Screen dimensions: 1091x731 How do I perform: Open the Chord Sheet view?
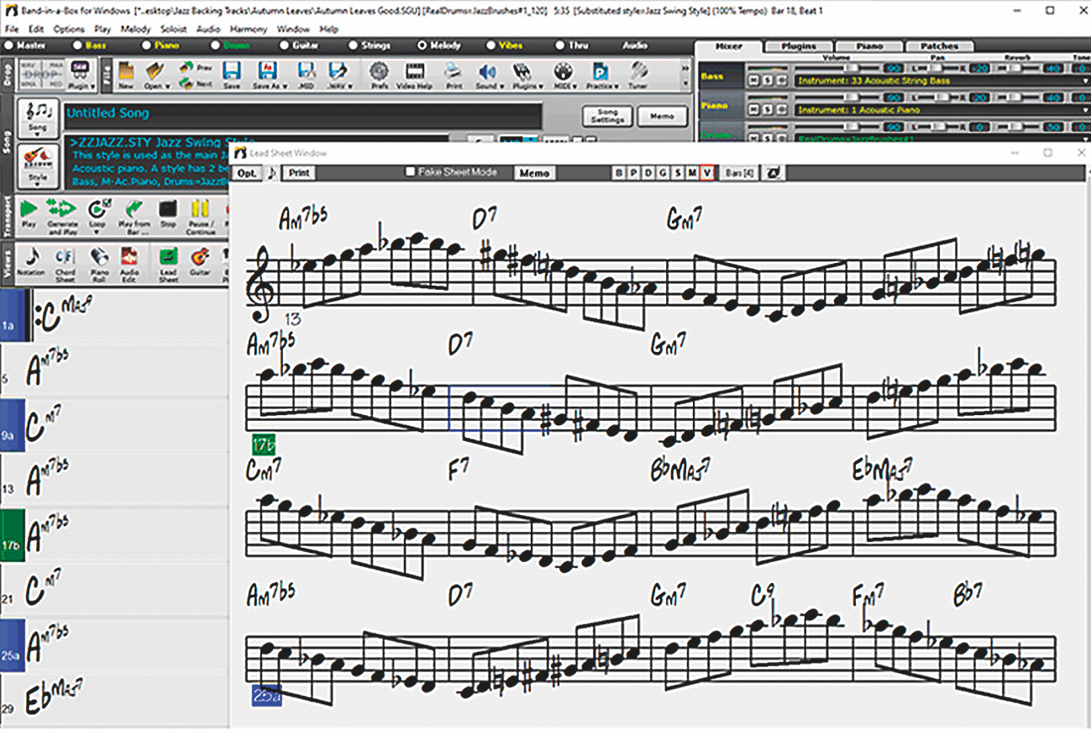point(65,264)
